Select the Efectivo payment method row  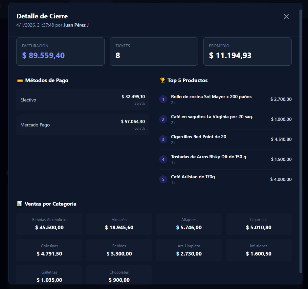pyautogui.click(x=82, y=100)
